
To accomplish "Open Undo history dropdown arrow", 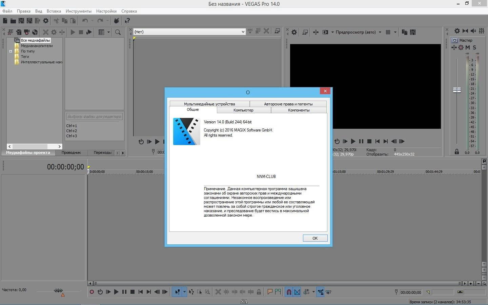I will point(92,21).
